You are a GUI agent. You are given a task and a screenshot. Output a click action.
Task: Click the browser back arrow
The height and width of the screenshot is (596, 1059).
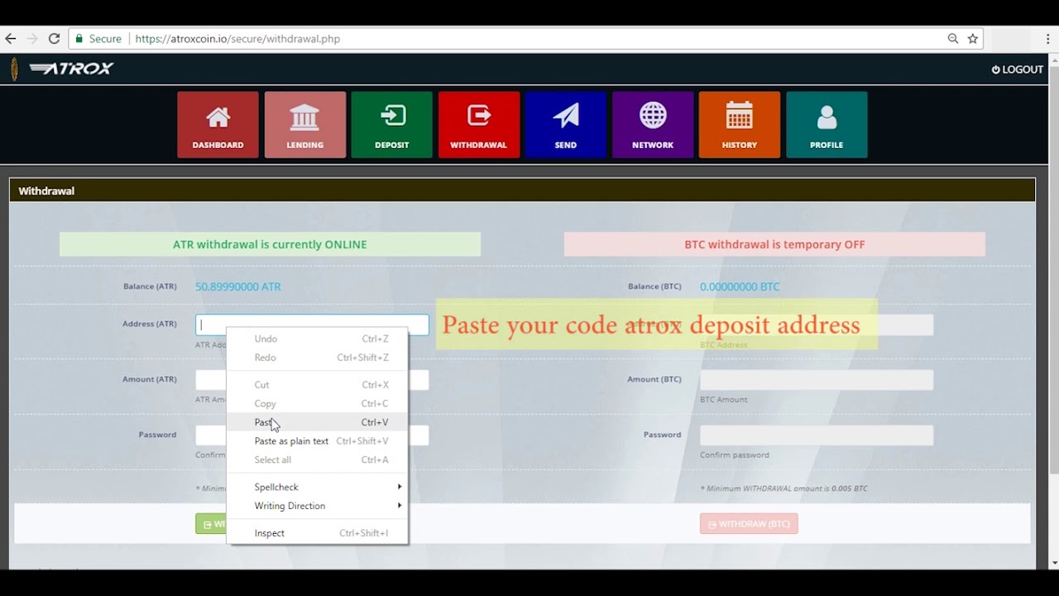11,39
